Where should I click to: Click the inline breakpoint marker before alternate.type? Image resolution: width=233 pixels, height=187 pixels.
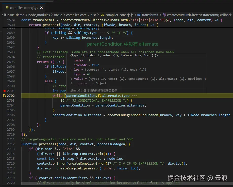tap(100, 96)
